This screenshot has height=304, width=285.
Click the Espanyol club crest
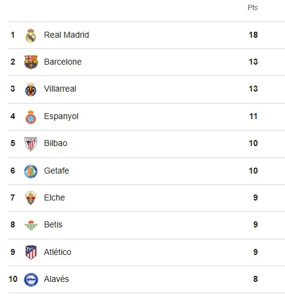coord(31,117)
